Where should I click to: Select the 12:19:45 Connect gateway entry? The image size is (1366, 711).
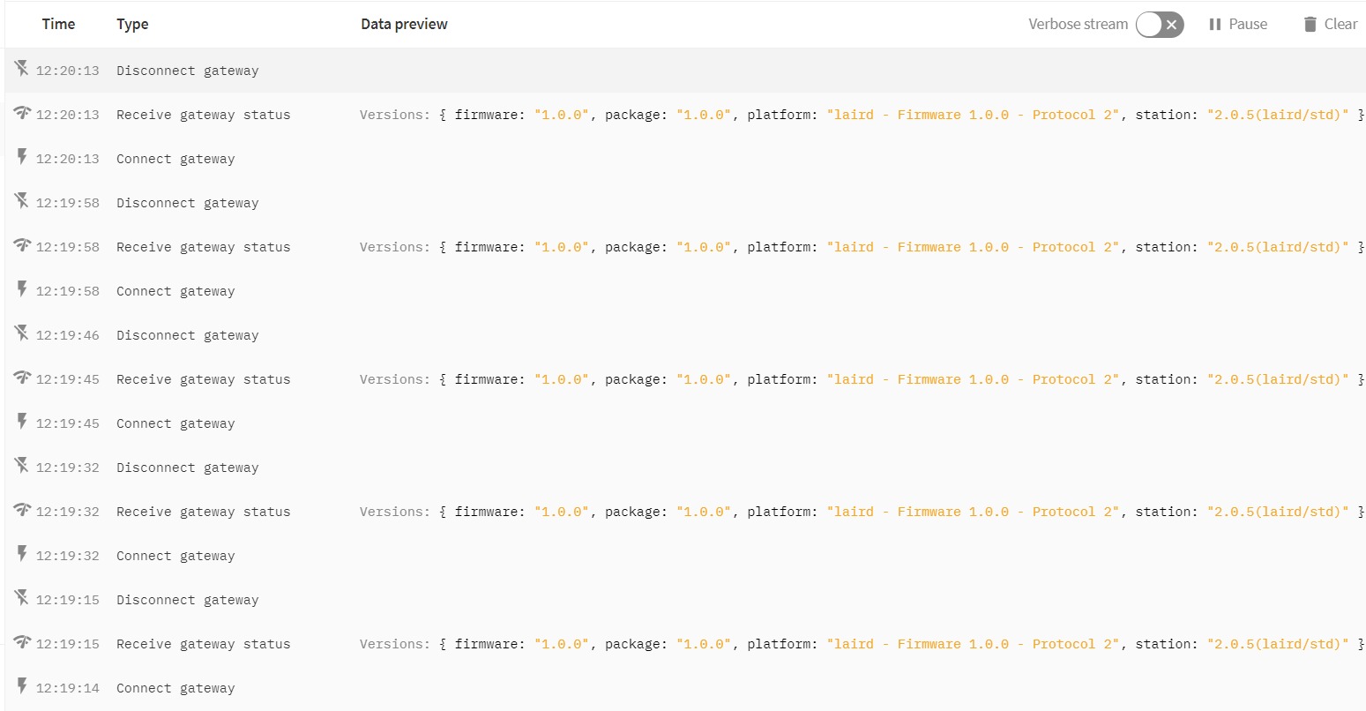click(685, 423)
